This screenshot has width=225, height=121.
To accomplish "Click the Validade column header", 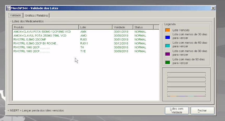I will point(122,27).
